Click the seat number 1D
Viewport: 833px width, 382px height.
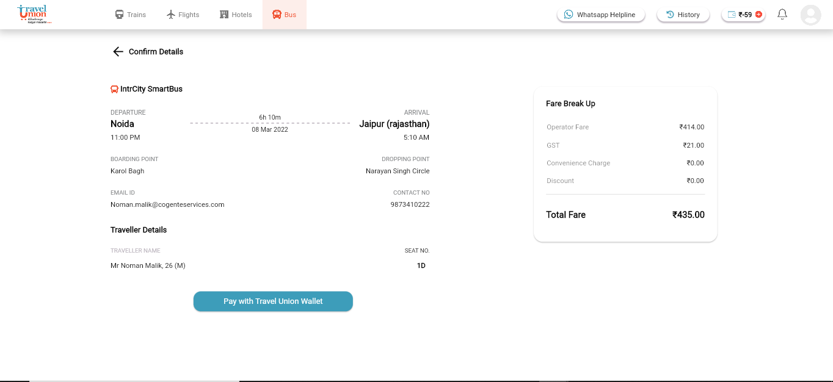click(x=421, y=266)
